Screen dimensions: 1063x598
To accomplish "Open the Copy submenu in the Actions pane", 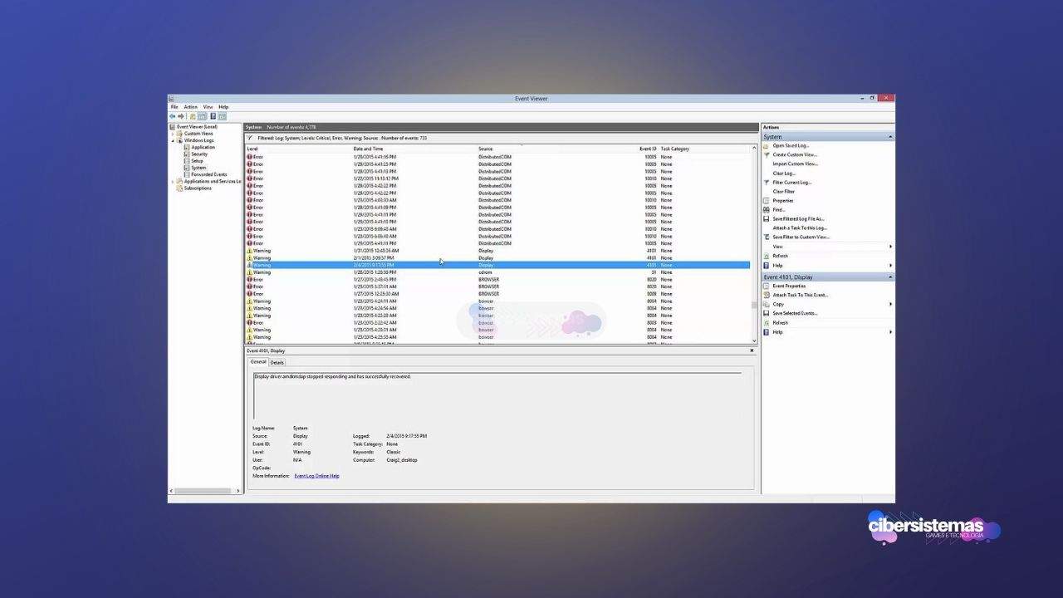I will coord(890,304).
